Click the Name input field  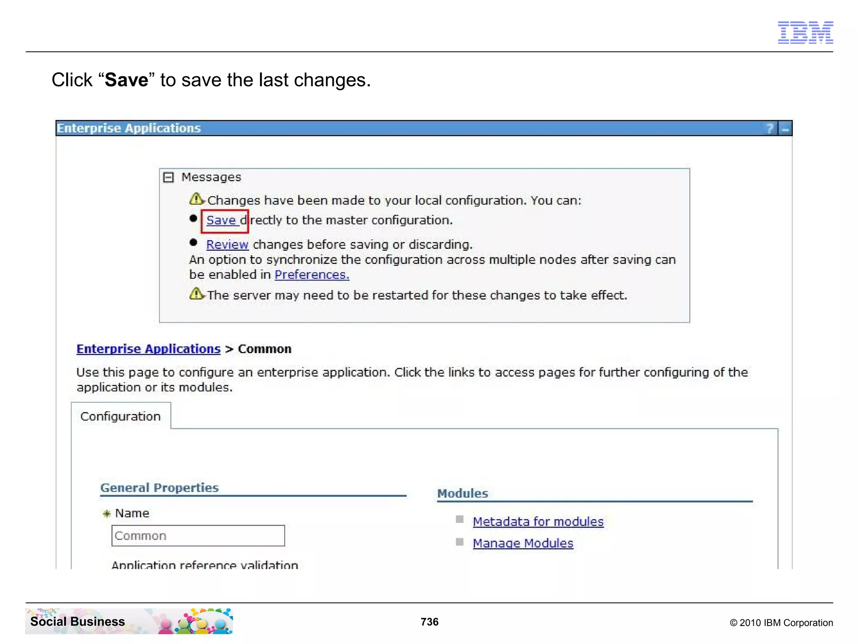pyautogui.click(x=198, y=535)
